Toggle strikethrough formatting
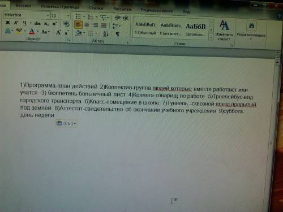 click(x=37, y=23)
